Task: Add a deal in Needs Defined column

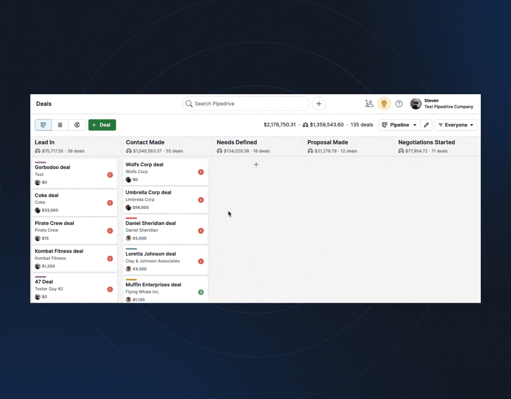Action: (x=256, y=164)
